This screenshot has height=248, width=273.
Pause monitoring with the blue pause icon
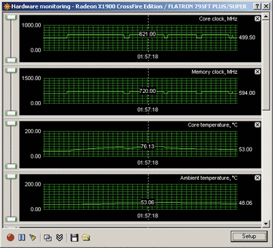22,238
